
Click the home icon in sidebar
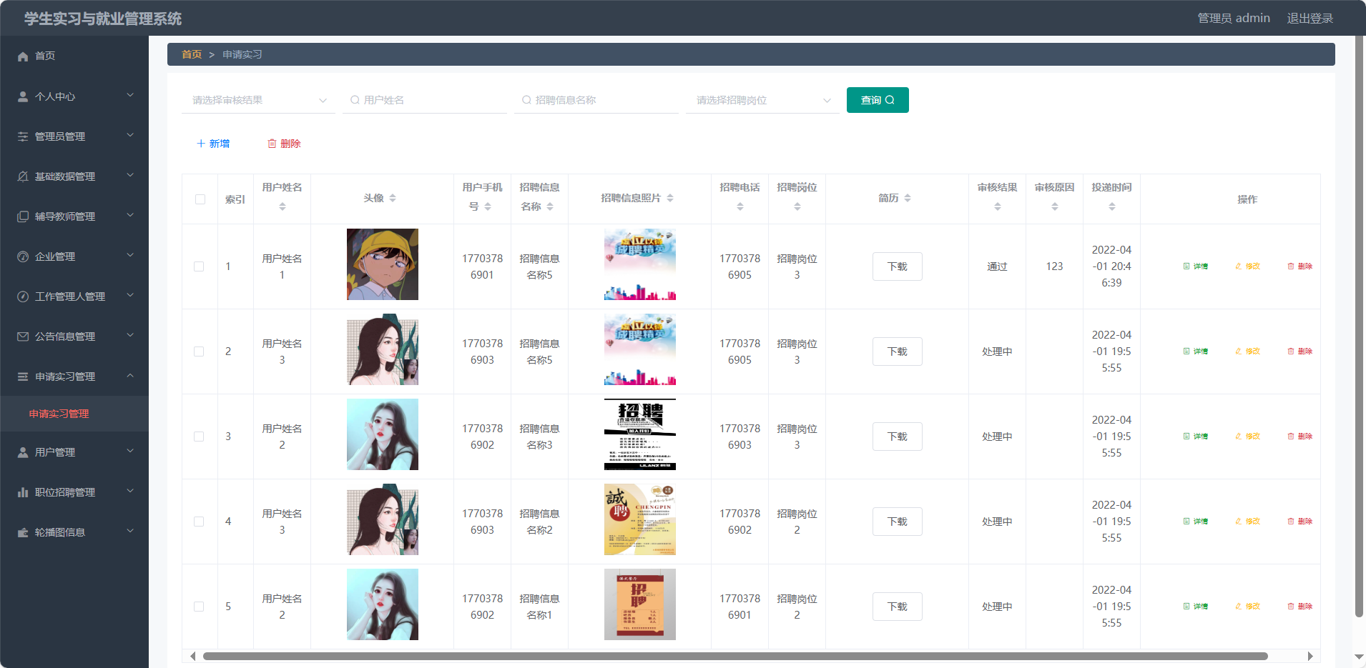click(23, 56)
